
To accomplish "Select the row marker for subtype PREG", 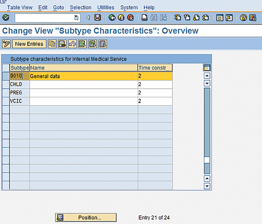I will pos(6,93).
